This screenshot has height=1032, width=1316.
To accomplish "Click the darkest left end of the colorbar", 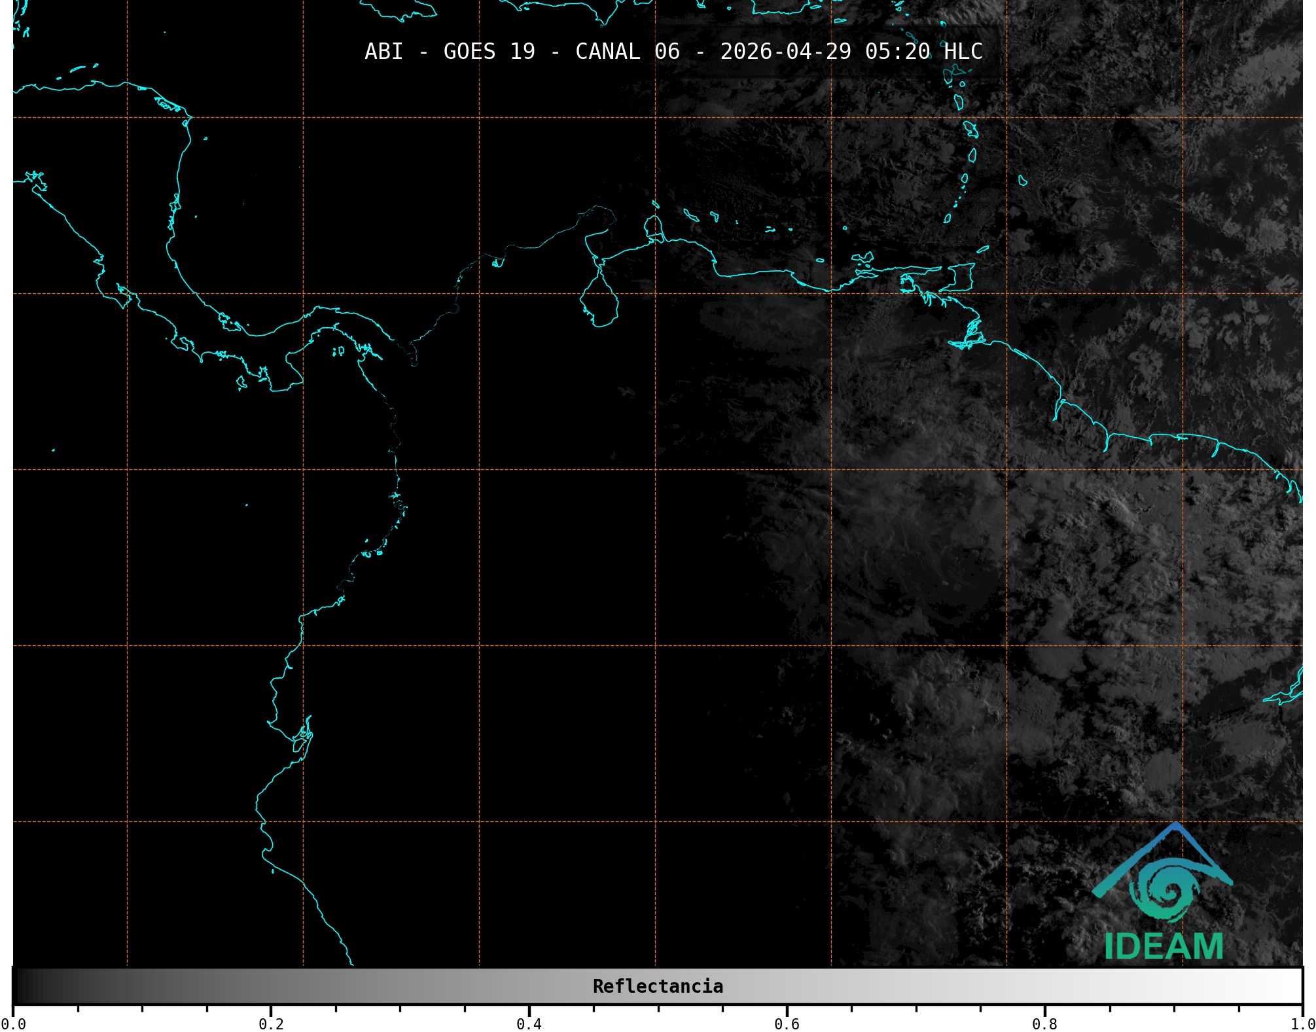I will (18, 986).
